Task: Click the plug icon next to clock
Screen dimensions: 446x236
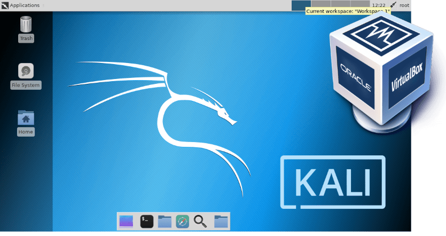Action: (x=393, y=5)
